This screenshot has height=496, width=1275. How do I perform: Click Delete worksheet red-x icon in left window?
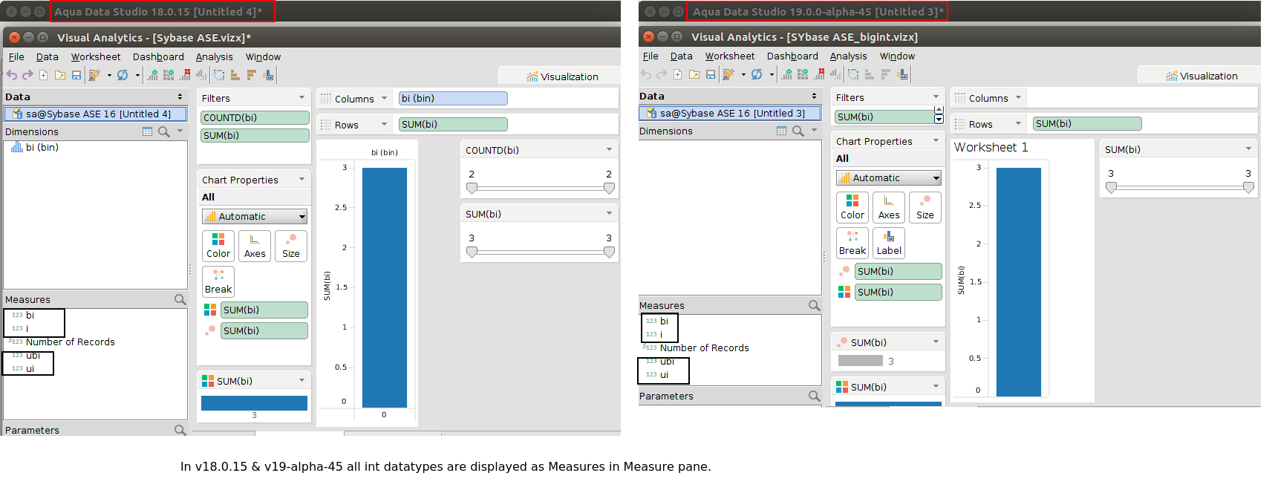coord(185,75)
